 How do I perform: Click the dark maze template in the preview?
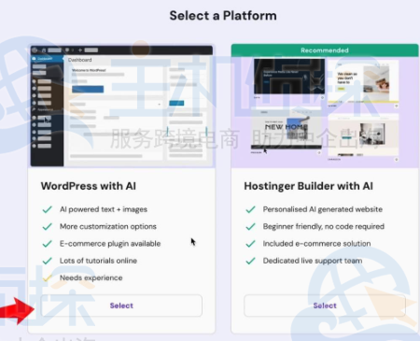[x=289, y=77]
